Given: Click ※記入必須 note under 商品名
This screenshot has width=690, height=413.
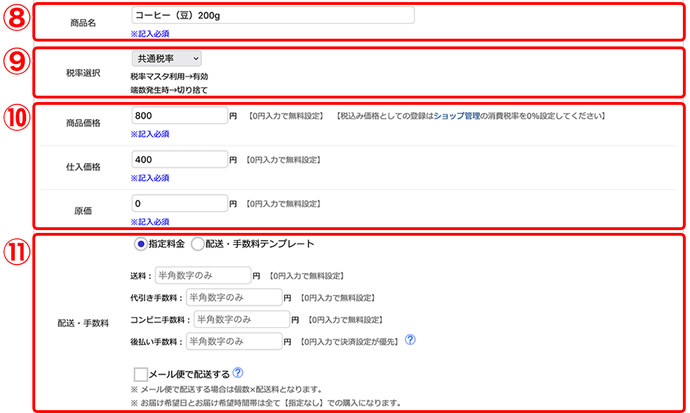Looking at the screenshot, I should [150, 34].
